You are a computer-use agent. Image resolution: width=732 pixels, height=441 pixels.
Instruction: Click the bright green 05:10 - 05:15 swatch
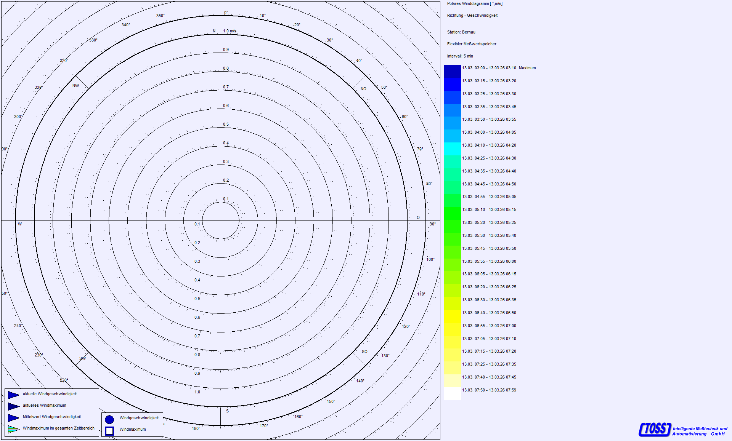tap(452, 213)
